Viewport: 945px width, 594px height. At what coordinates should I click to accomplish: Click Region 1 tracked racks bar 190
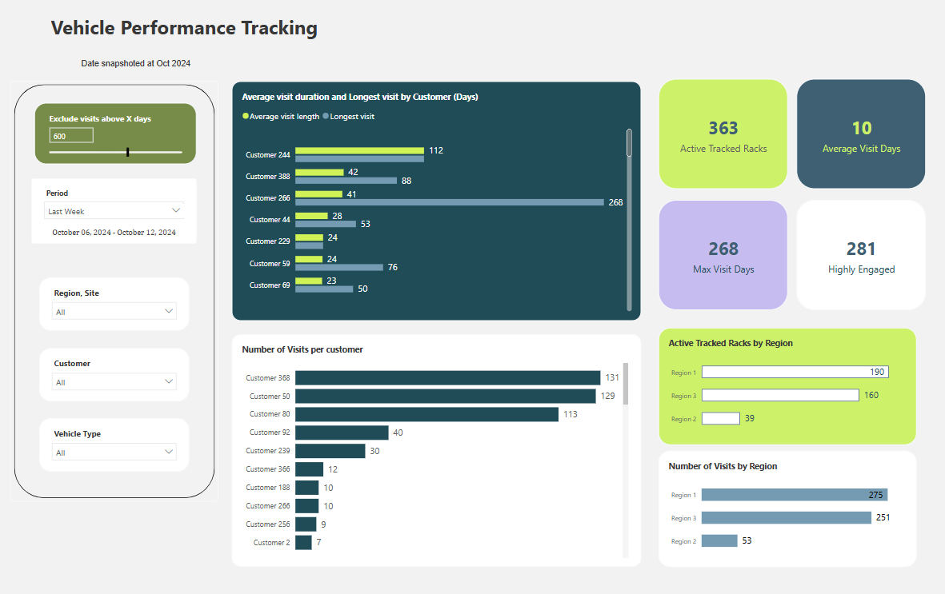coord(795,373)
